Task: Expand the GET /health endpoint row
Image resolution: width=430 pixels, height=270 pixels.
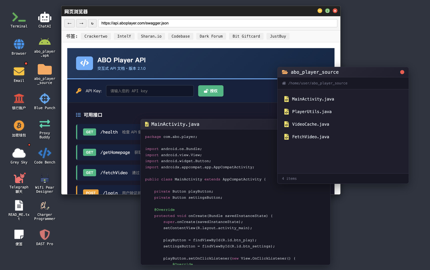Action: (109, 132)
